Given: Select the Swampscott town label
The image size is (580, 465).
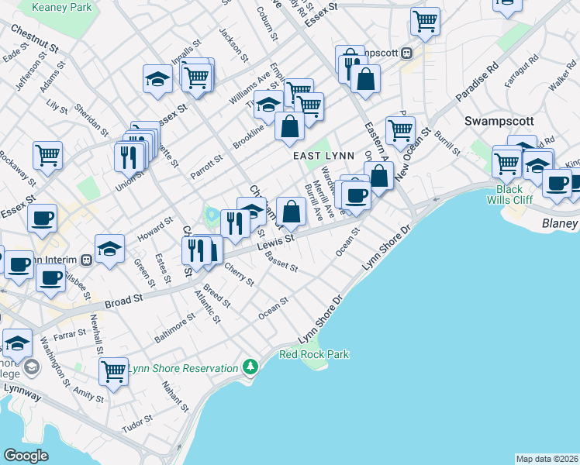Looking at the screenshot, I should 499,121.
